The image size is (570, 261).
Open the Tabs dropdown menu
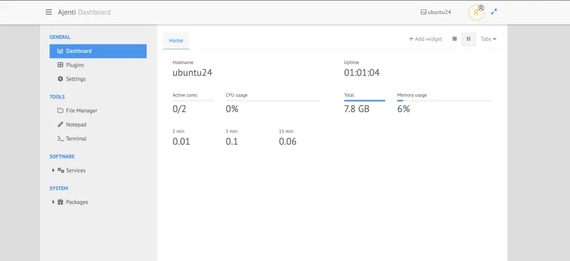488,39
